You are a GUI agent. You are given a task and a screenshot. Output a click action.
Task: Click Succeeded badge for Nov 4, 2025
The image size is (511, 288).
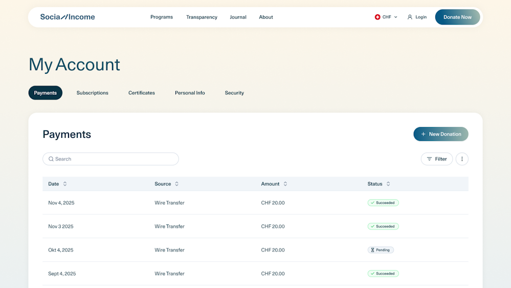(x=383, y=203)
